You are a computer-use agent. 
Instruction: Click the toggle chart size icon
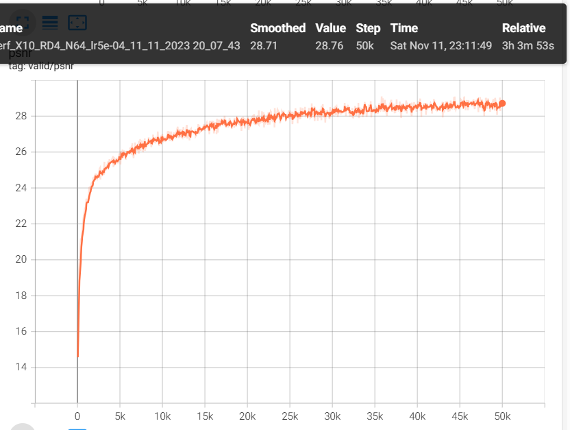coord(23,23)
